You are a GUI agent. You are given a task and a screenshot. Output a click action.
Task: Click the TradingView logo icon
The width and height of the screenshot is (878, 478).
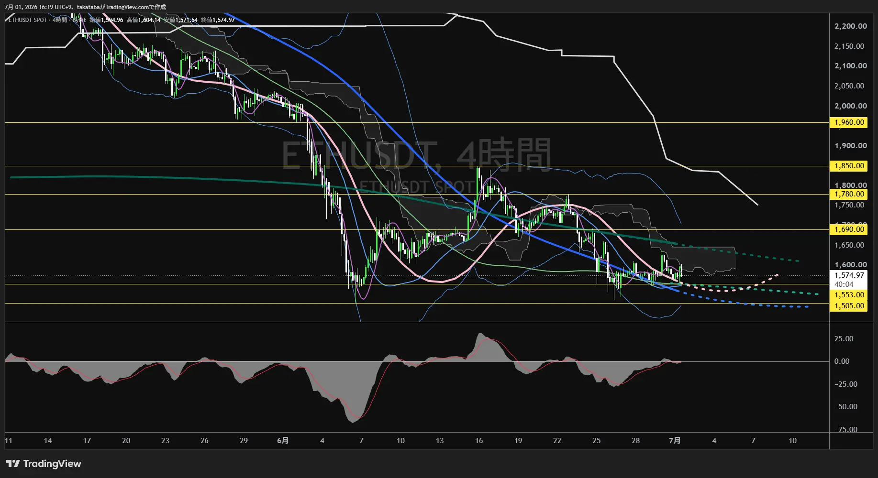[13, 464]
